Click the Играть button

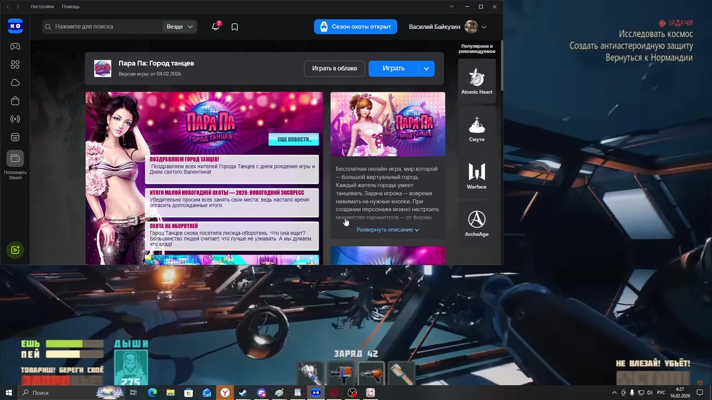tap(393, 68)
